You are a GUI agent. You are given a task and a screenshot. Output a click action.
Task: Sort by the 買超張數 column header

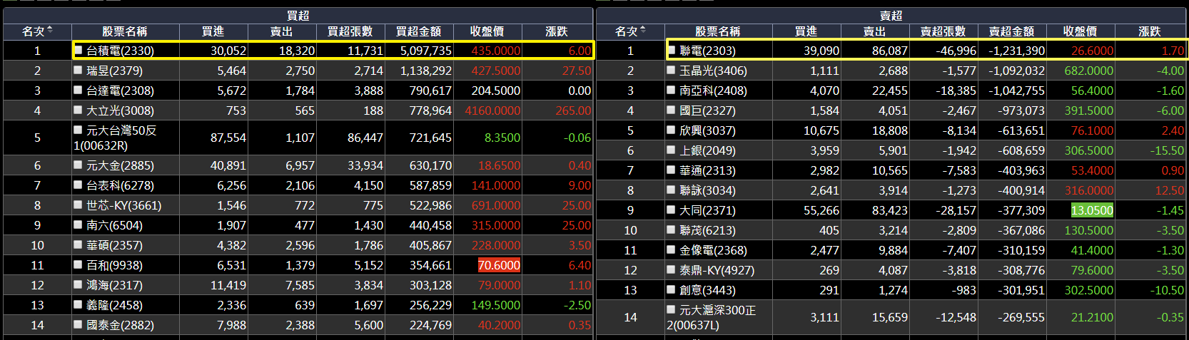350,31
